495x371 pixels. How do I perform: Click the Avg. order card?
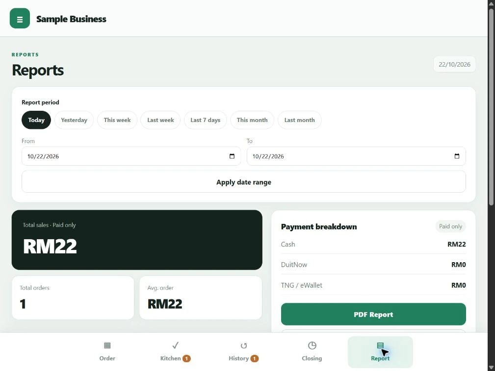click(x=201, y=298)
